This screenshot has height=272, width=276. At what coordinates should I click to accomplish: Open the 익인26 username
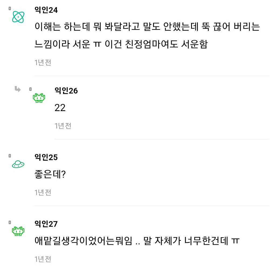point(66,91)
